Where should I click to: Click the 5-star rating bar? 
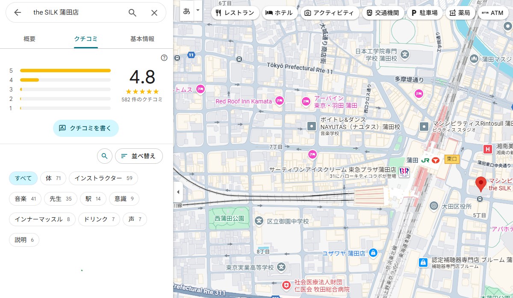pos(65,71)
